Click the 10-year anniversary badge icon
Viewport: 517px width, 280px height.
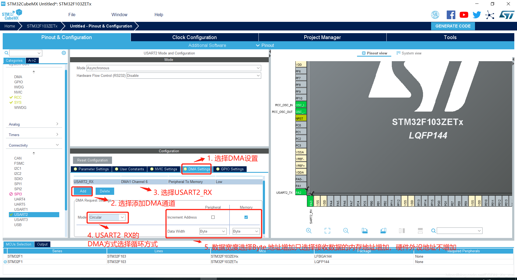point(435,15)
